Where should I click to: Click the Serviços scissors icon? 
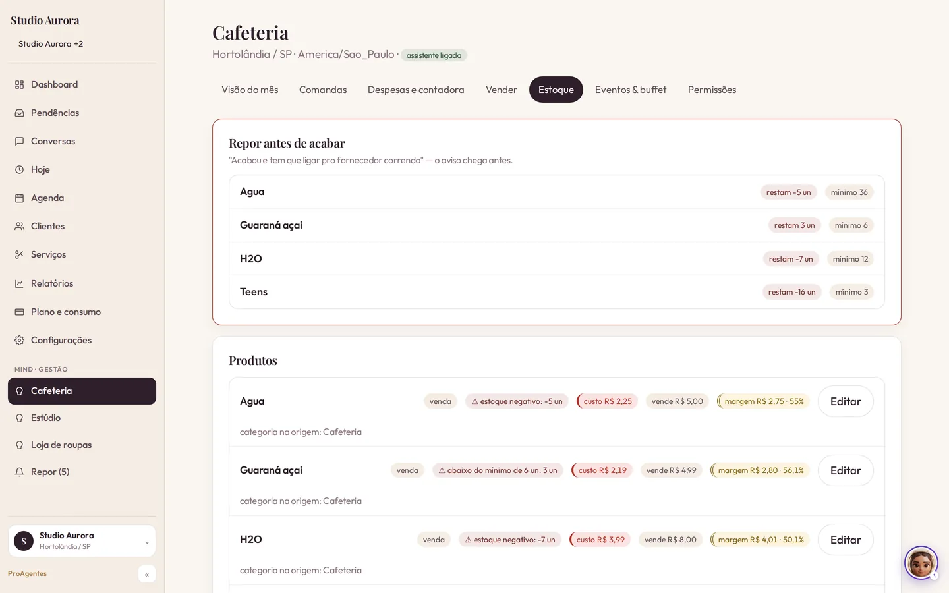(19, 254)
